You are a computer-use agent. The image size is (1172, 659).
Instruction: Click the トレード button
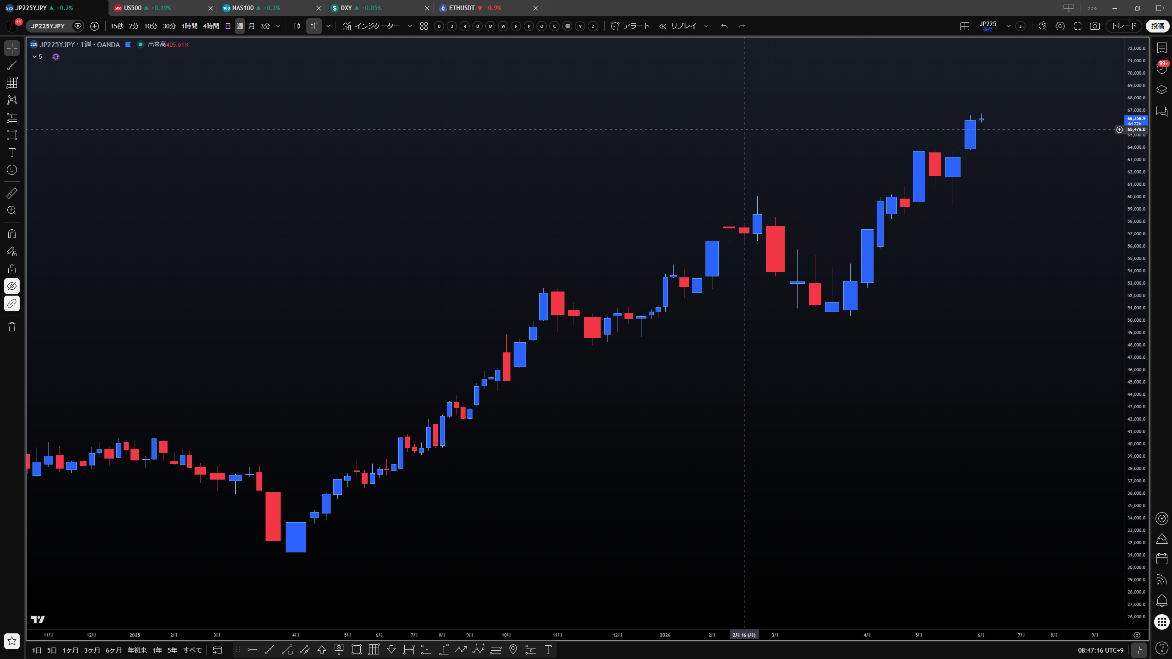click(x=1124, y=26)
